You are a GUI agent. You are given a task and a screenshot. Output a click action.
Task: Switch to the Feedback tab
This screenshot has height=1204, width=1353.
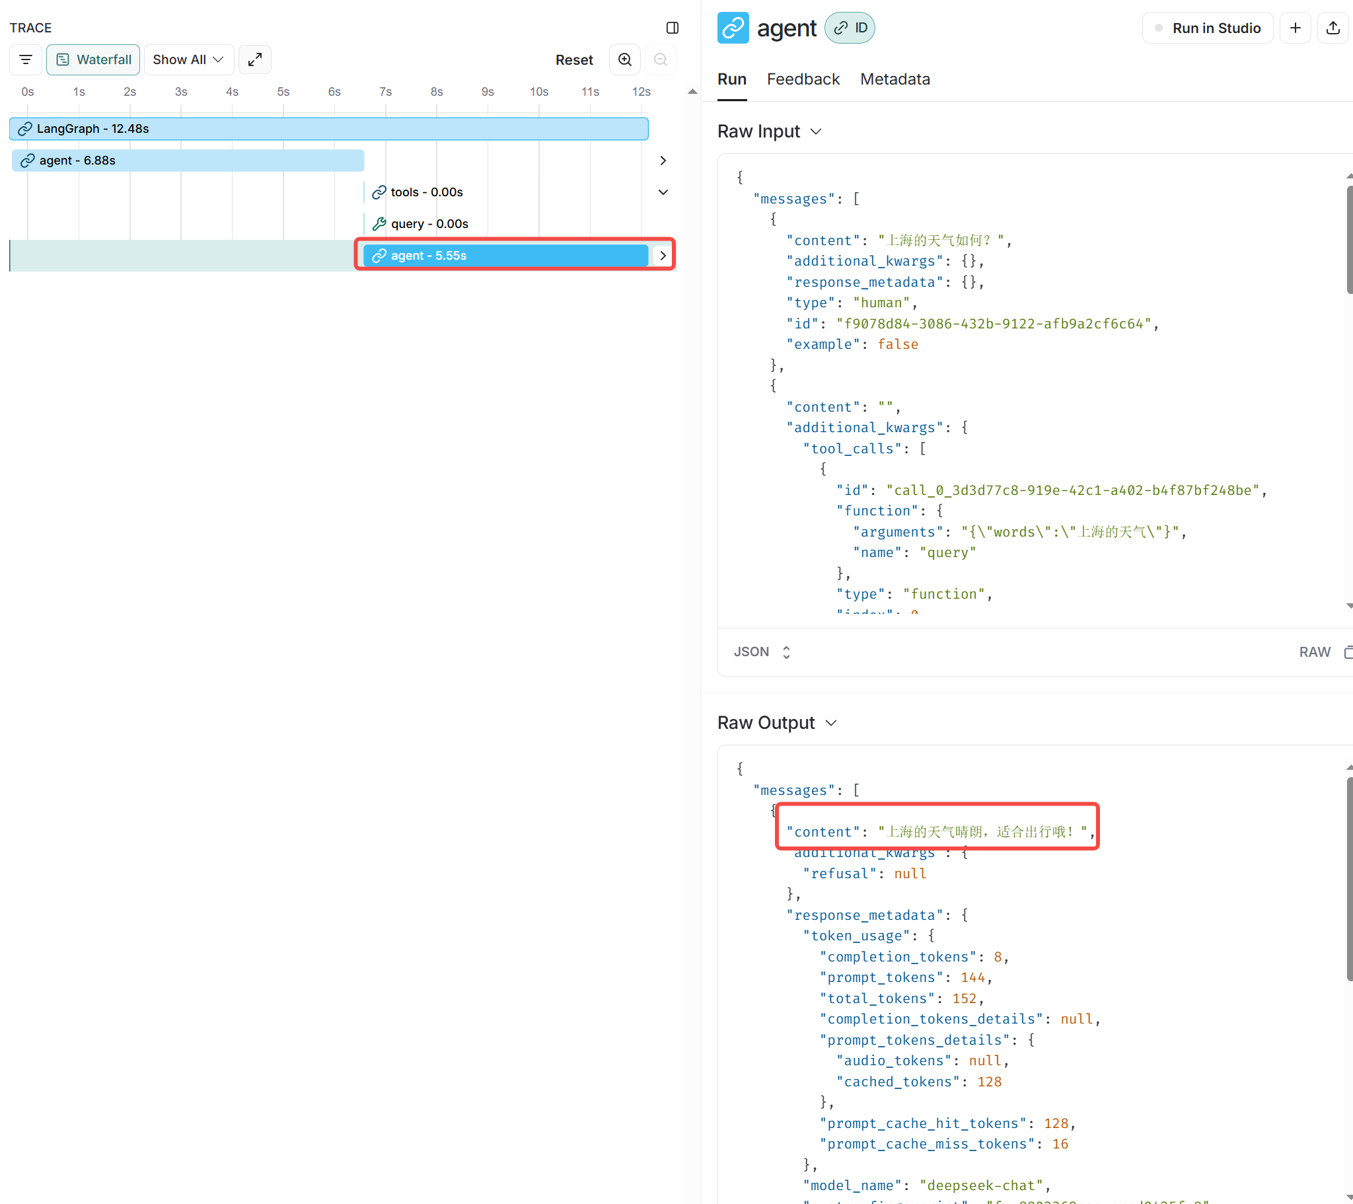coord(802,79)
